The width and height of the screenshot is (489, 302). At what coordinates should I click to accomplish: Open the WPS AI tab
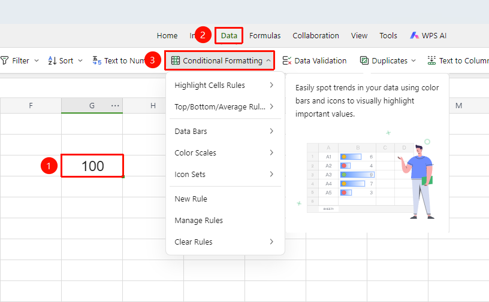pos(428,36)
